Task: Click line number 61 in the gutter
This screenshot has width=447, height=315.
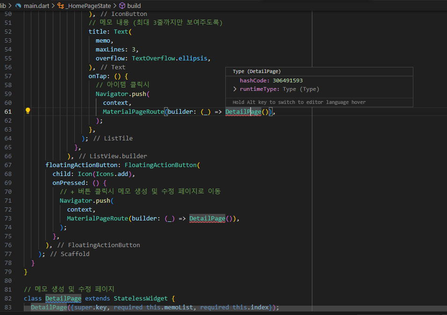Action: tap(8, 112)
